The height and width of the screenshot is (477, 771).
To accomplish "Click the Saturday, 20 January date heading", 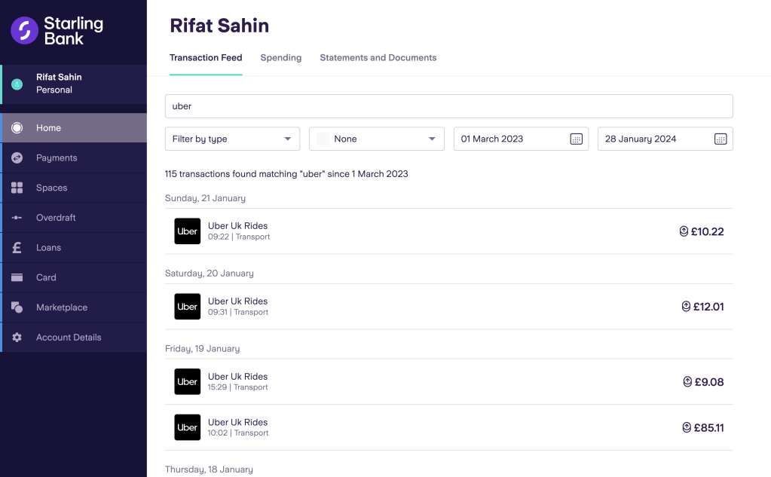I will click(209, 274).
